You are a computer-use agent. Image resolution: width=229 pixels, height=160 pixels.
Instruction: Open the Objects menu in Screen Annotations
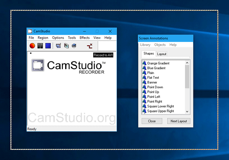(160, 45)
